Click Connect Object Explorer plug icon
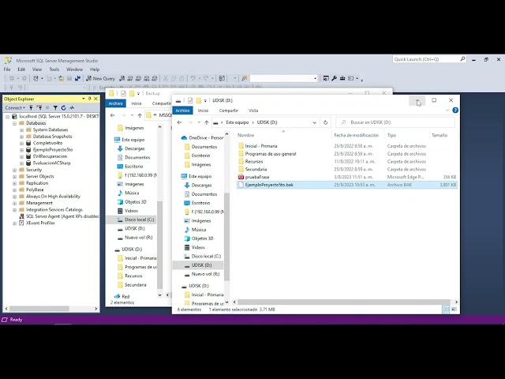Screen dimensions: 505x379 coord(31,107)
